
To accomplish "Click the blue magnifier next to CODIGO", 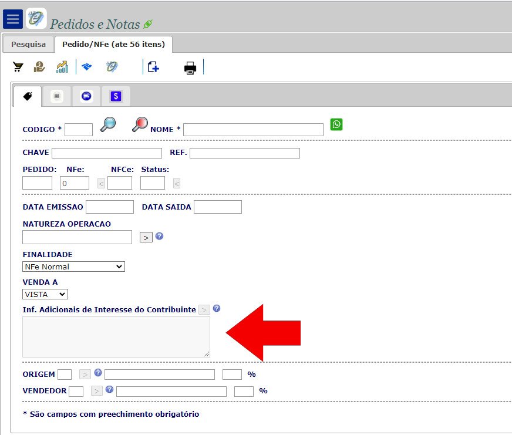I will click(108, 124).
